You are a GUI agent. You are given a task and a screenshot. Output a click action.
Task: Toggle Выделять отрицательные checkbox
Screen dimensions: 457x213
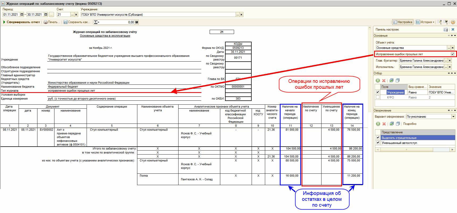[x=378, y=138]
